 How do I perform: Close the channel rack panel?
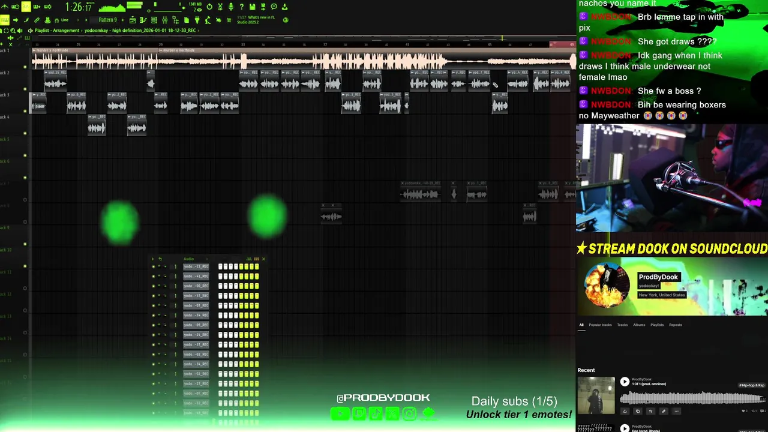pyautogui.click(x=263, y=259)
